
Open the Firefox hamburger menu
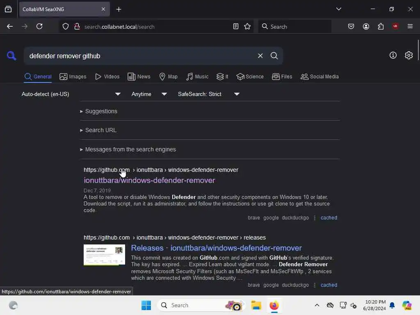[x=410, y=26]
